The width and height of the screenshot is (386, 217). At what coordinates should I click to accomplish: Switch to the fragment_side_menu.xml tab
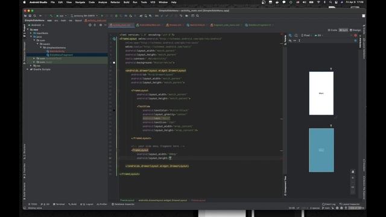pos(226,25)
